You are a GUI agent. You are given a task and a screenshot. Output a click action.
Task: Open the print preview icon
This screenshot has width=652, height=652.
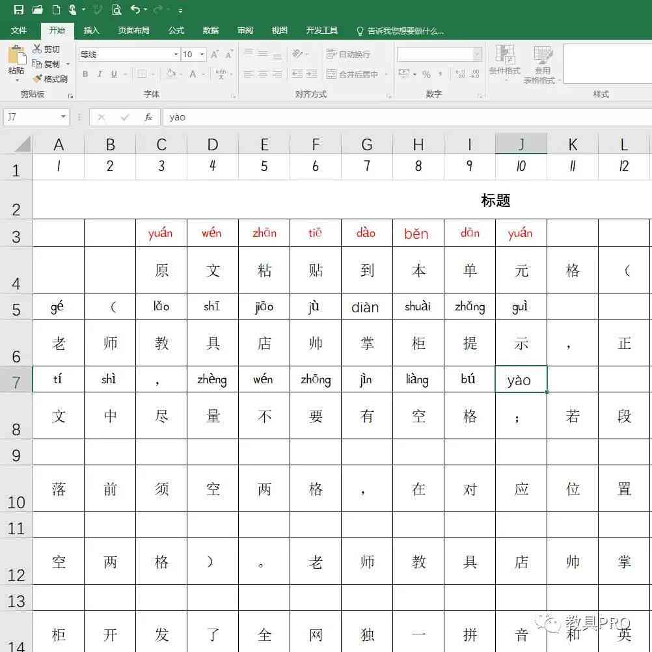[117, 10]
